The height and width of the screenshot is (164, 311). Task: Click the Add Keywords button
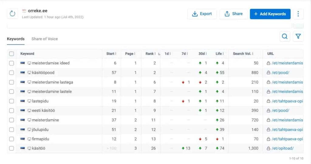point(270,14)
